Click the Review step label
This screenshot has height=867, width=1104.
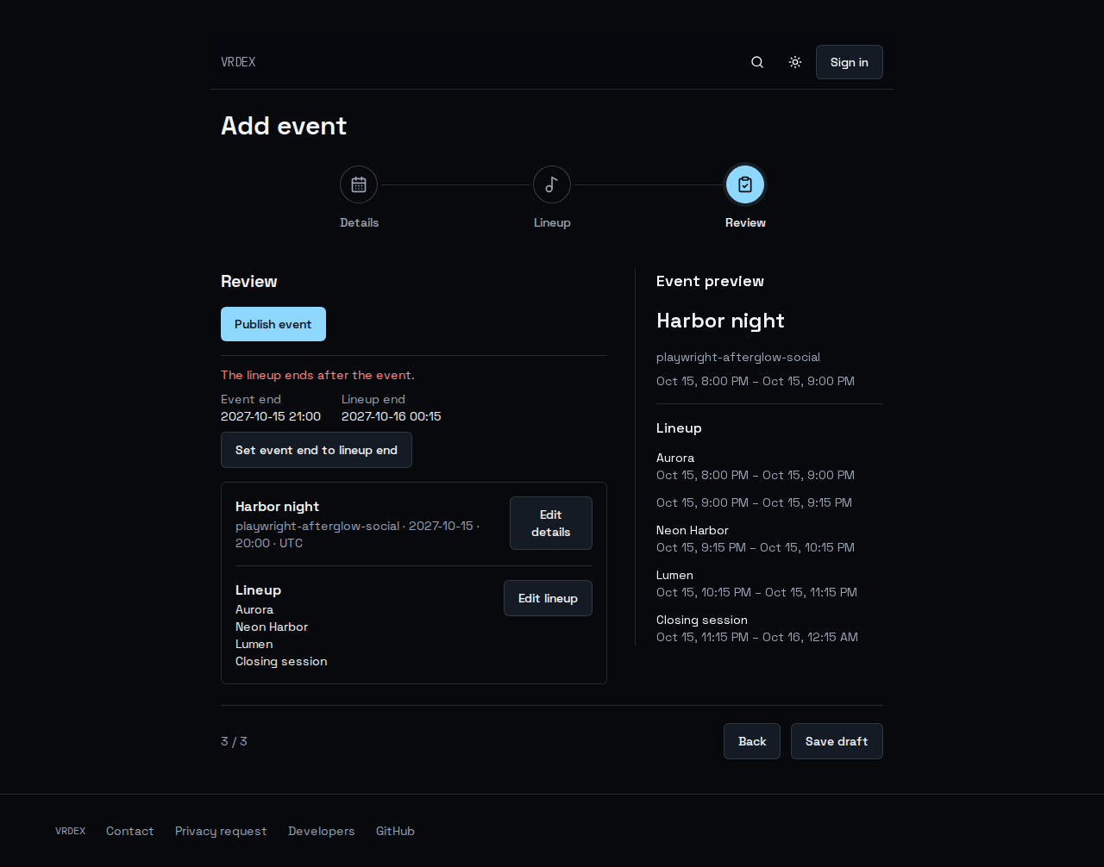[x=745, y=222]
